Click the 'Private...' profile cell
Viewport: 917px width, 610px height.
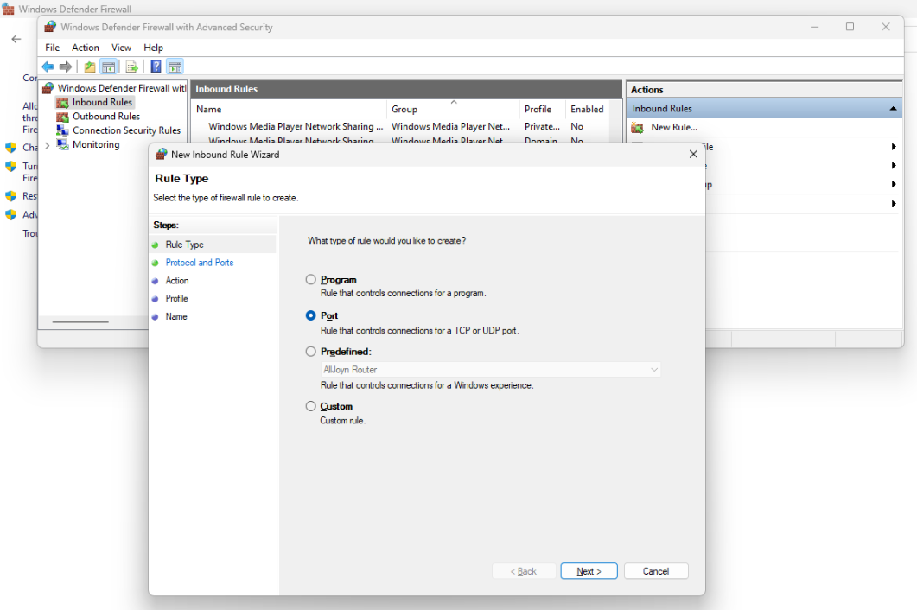542,126
